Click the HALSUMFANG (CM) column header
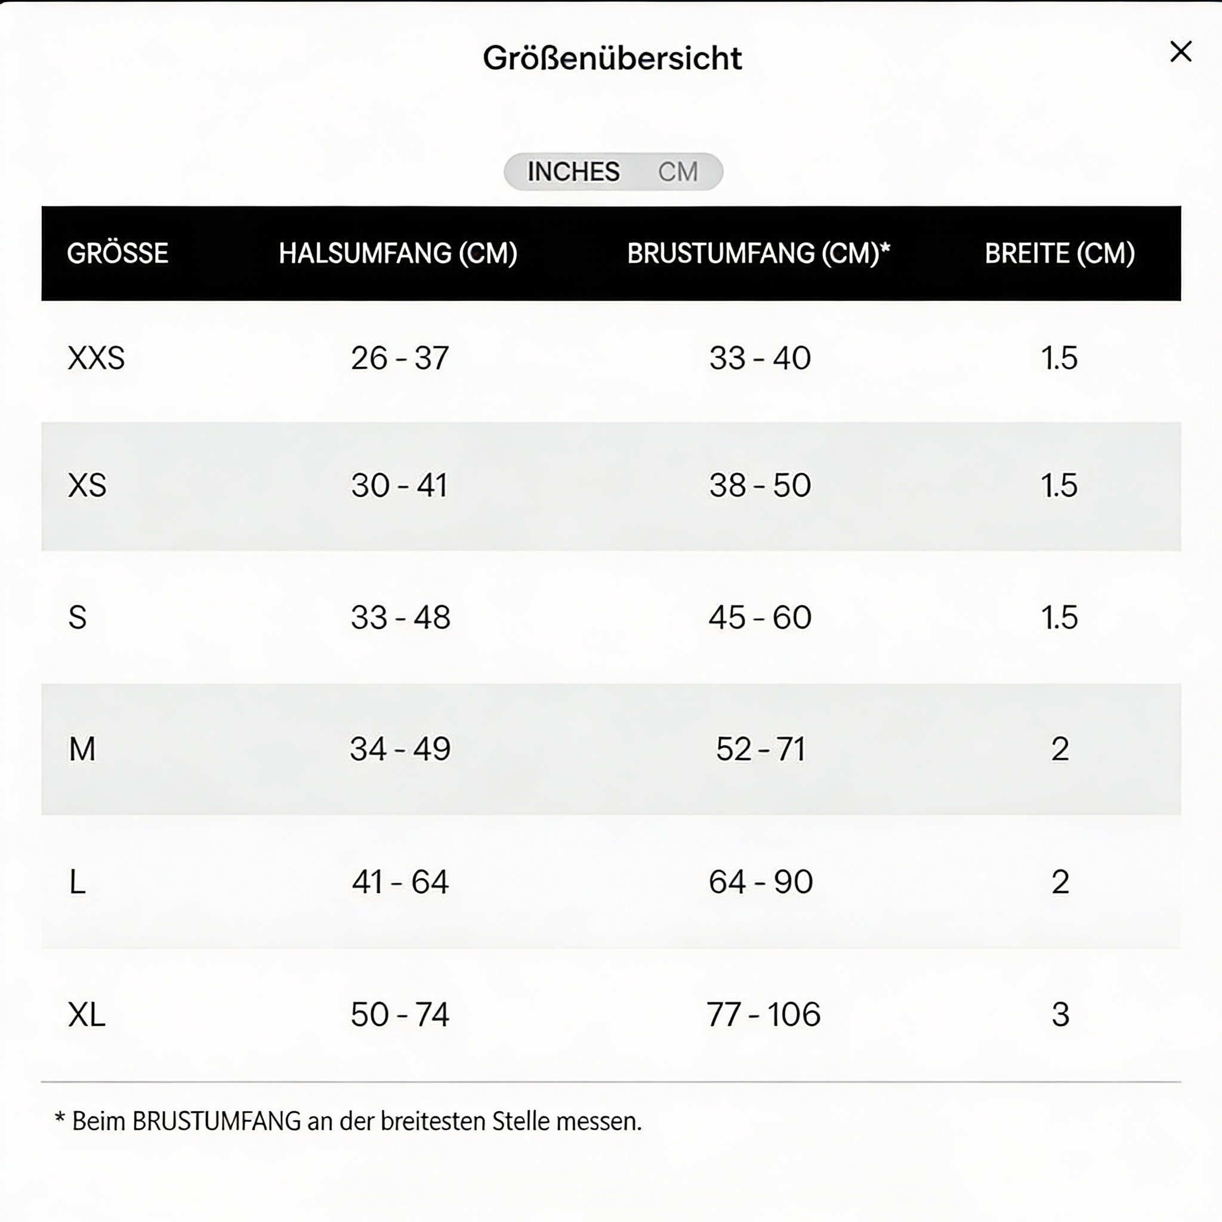The height and width of the screenshot is (1222, 1222). point(398,253)
